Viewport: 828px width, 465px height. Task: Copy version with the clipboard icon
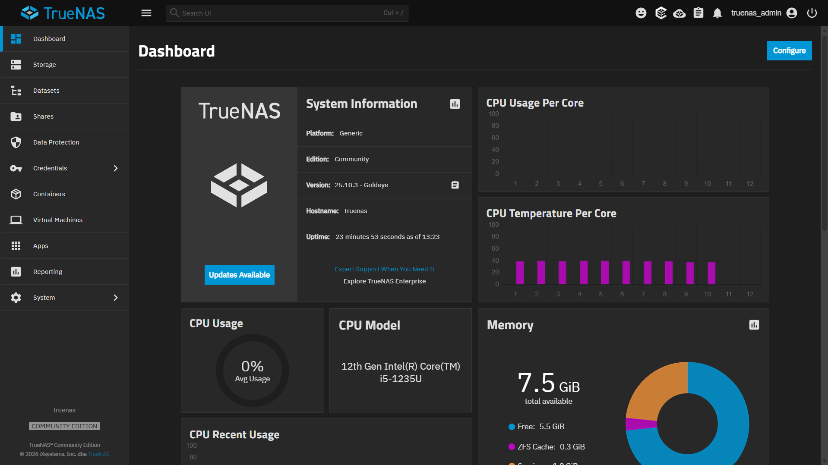455,185
